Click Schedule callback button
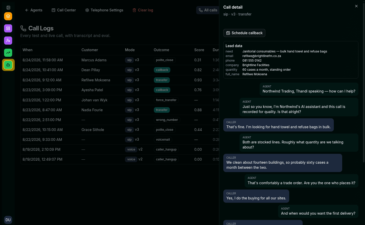This screenshot has width=365, height=225. point(244,33)
